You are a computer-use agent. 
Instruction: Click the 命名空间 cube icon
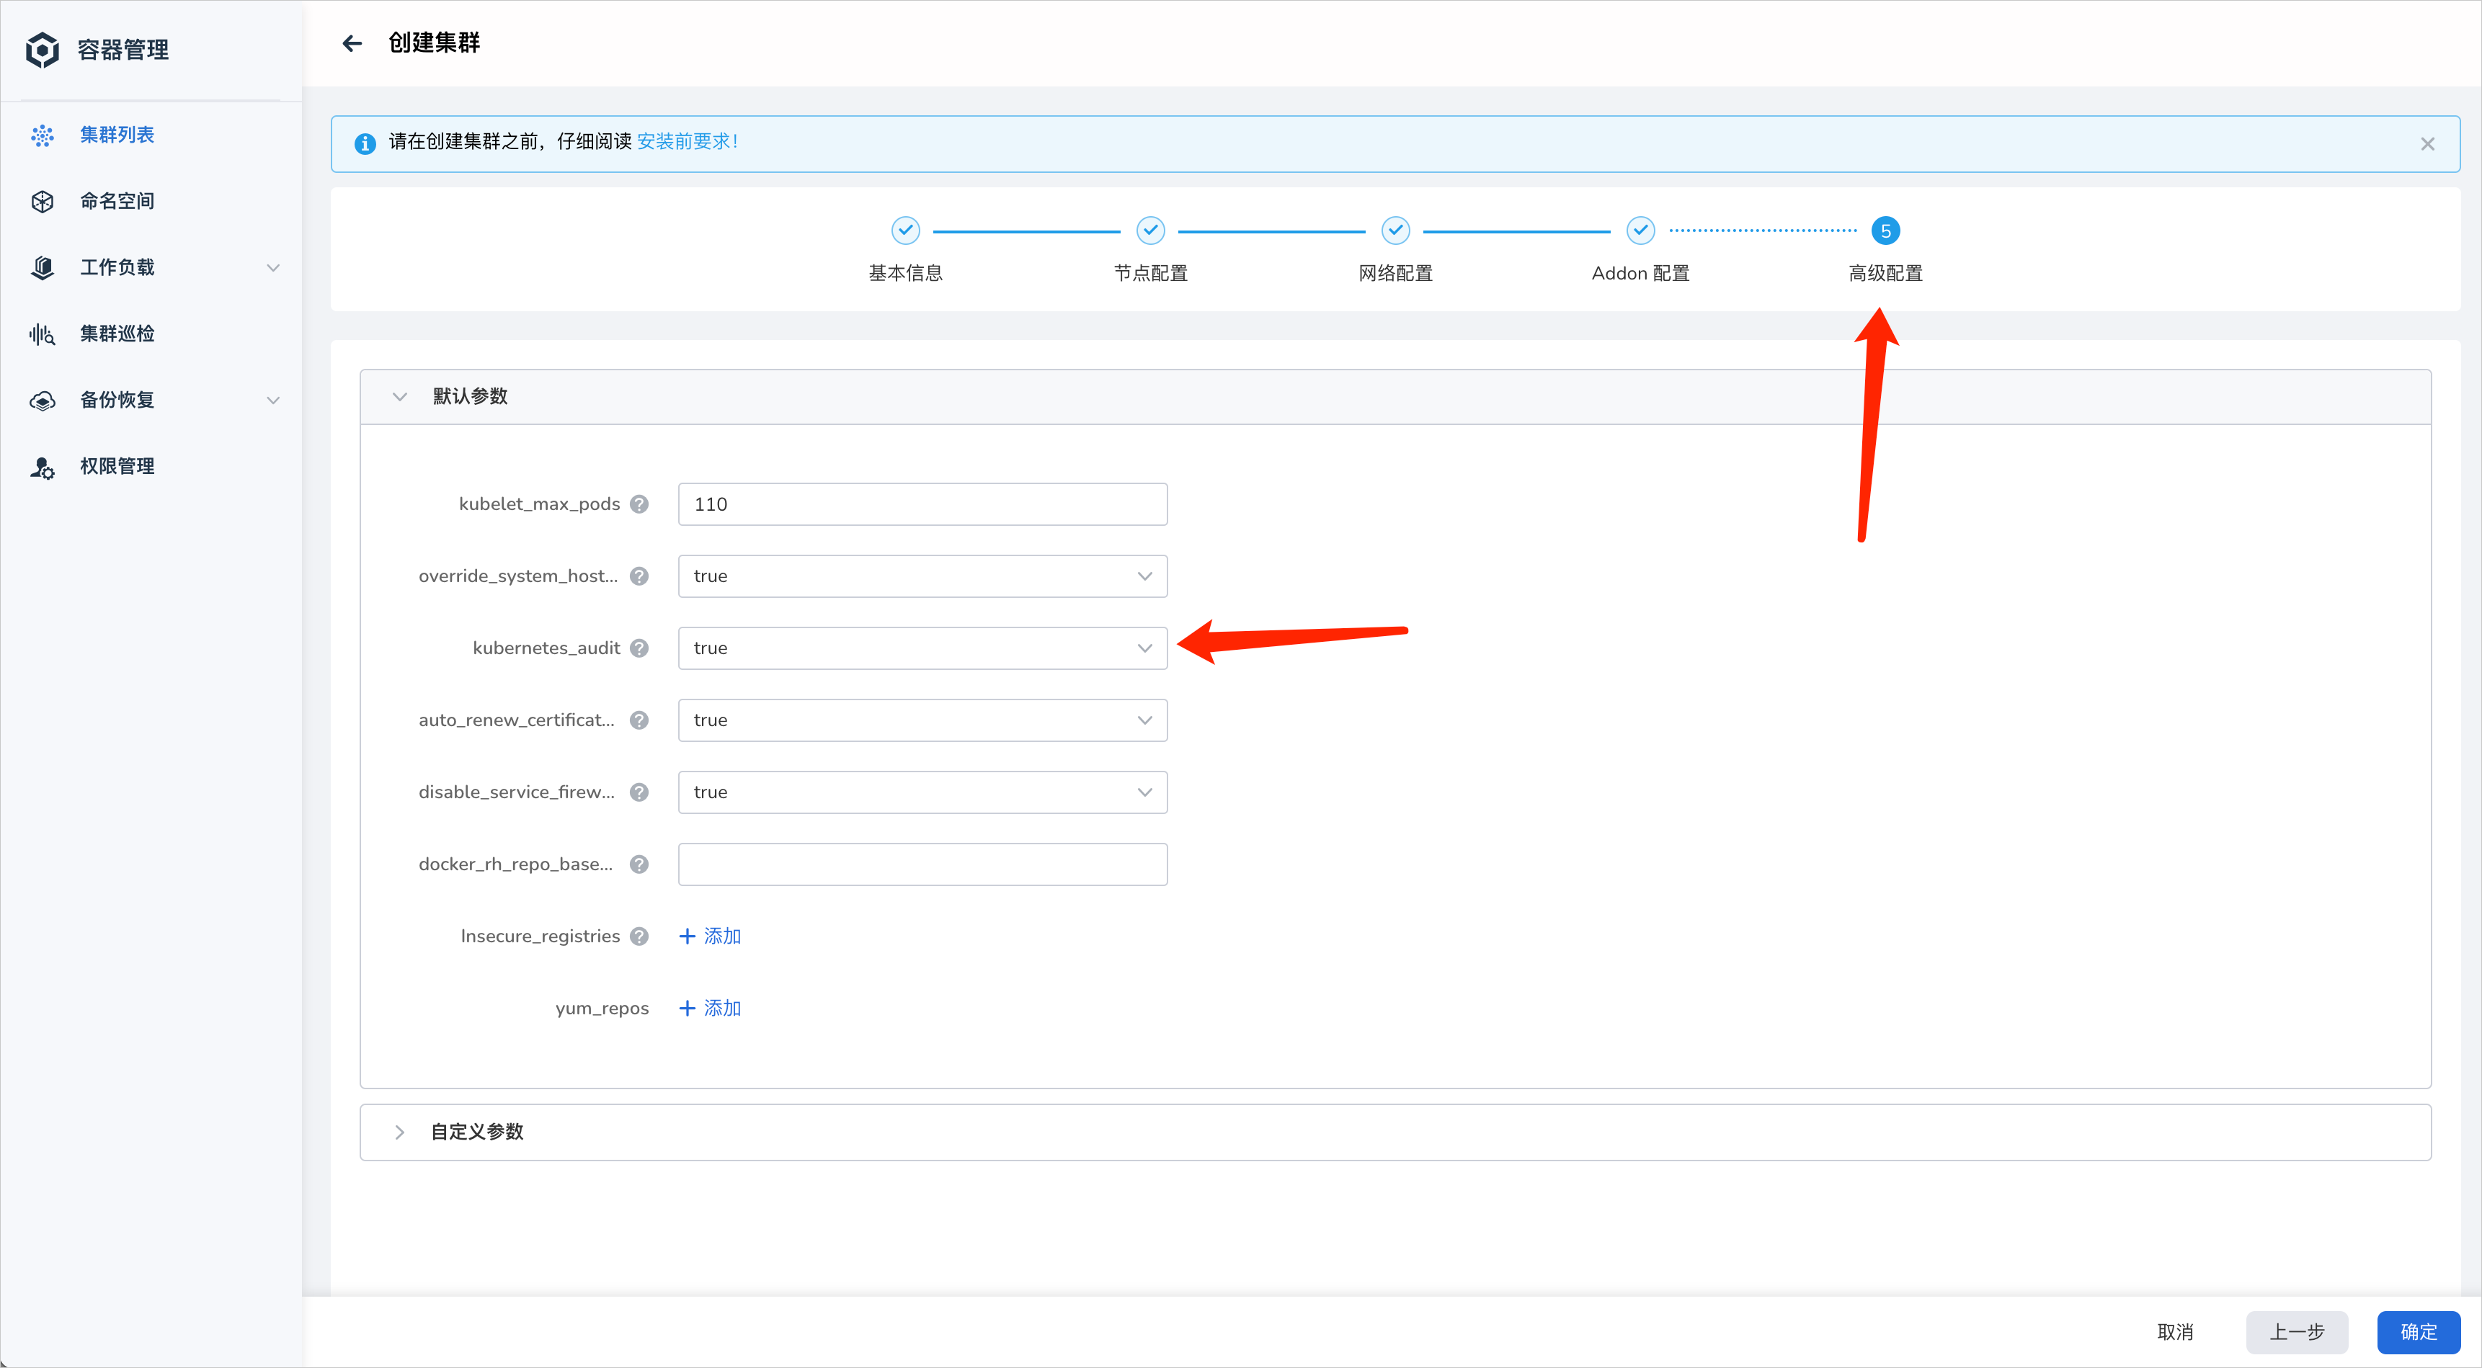43,202
